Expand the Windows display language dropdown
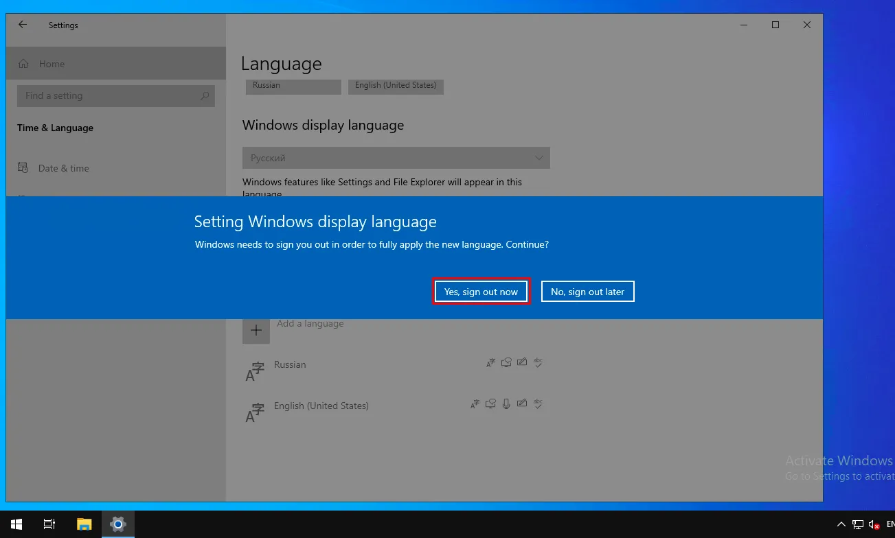The width and height of the screenshot is (895, 538). click(396, 158)
